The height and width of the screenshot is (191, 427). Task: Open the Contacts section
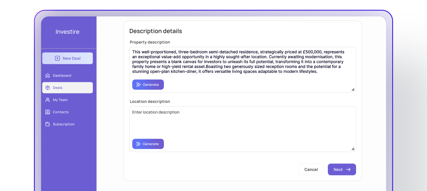coord(61,112)
